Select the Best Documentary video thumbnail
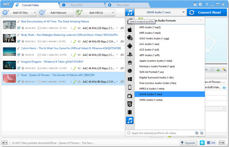This screenshot has width=229, height=147. (9, 25)
